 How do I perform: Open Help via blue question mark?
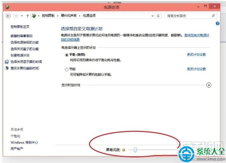pos(217,24)
